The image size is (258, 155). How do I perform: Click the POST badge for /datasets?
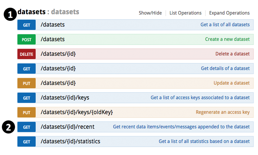coord(27,39)
